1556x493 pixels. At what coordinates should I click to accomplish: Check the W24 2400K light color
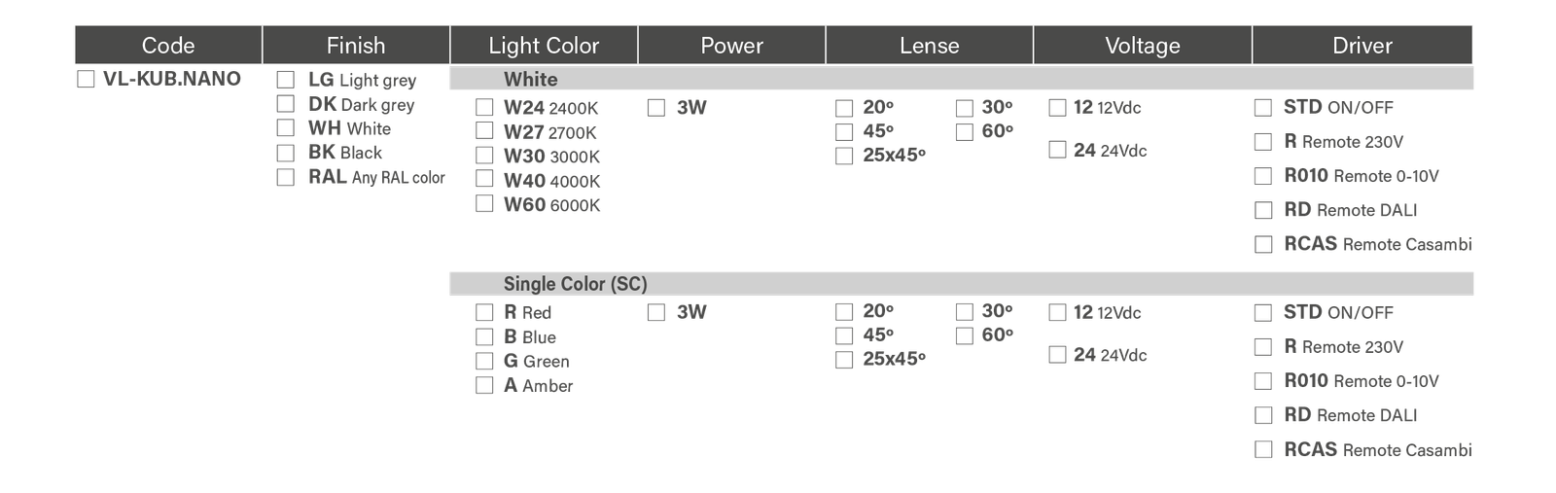[x=484, y=107]
